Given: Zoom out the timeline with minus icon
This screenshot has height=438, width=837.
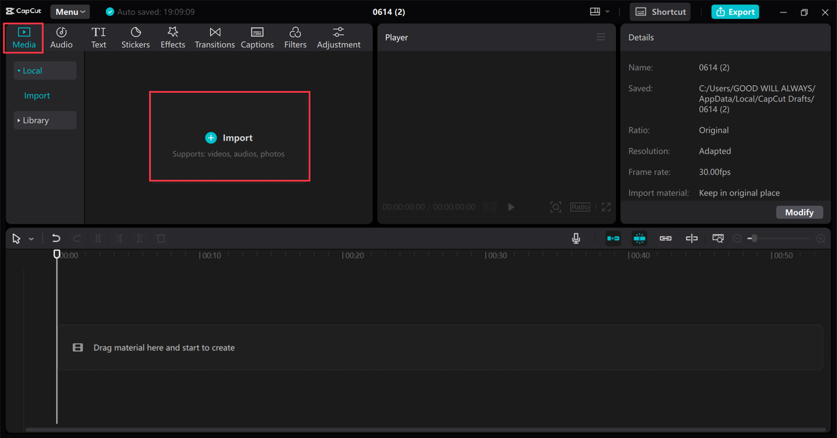Looking at the screenshot, I should click(x=737, y=239).
